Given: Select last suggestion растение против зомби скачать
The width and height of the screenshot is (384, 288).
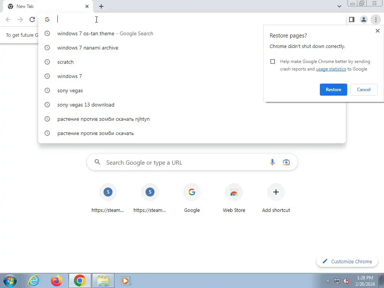Looking at the screenshot, I should (x=192, y=133).
